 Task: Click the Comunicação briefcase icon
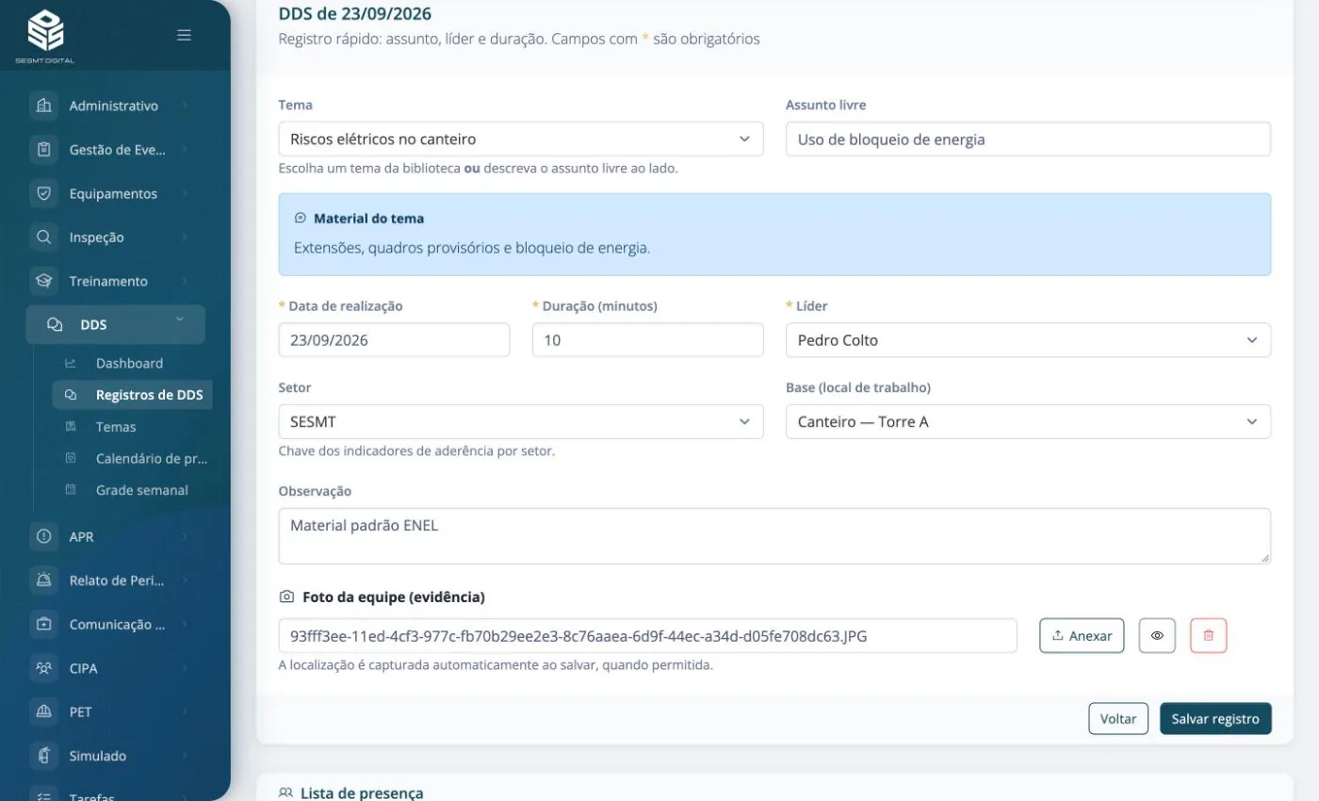pos(43,624)
